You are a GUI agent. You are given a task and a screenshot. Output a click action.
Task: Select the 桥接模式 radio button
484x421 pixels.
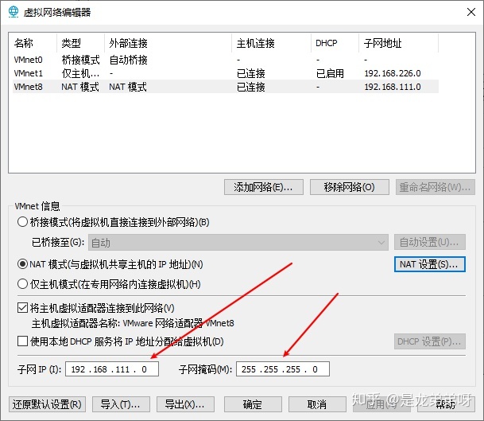(x=22, y=222)
